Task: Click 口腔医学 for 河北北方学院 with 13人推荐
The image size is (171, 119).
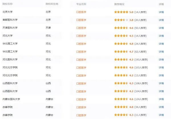Action: coord(81,75)
